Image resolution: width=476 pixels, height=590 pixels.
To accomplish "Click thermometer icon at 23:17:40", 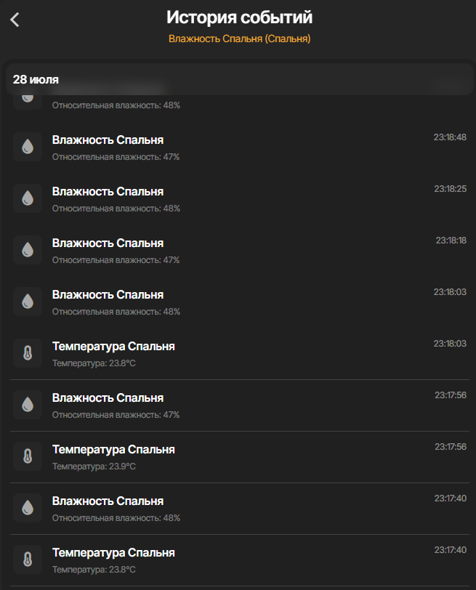I will (28, 559).
